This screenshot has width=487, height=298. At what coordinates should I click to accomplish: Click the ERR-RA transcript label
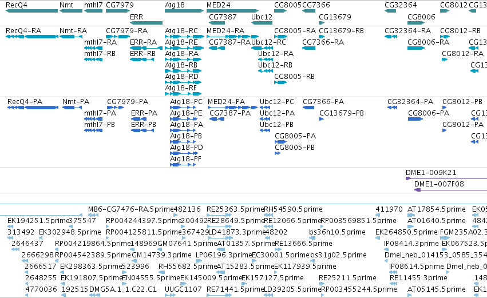point(143,42)
